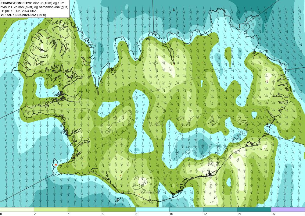Click the purple legend swatch above 16

click(288, 210)
